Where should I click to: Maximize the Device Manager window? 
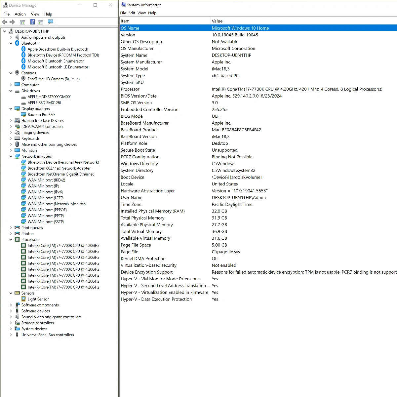pos(95,5)
